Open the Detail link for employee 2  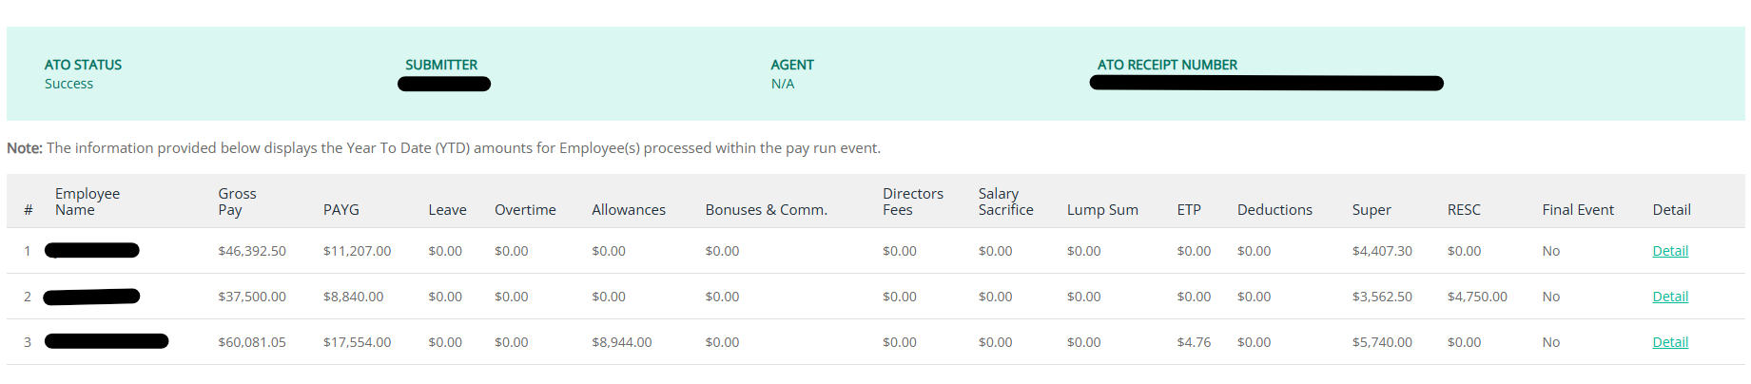[1670, 297]
